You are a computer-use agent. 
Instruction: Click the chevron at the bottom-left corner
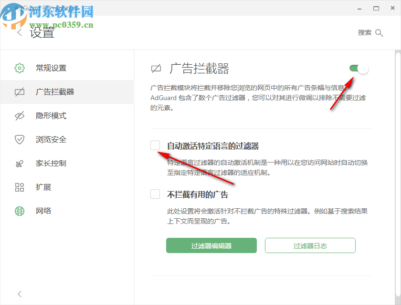tap(19, 294)
